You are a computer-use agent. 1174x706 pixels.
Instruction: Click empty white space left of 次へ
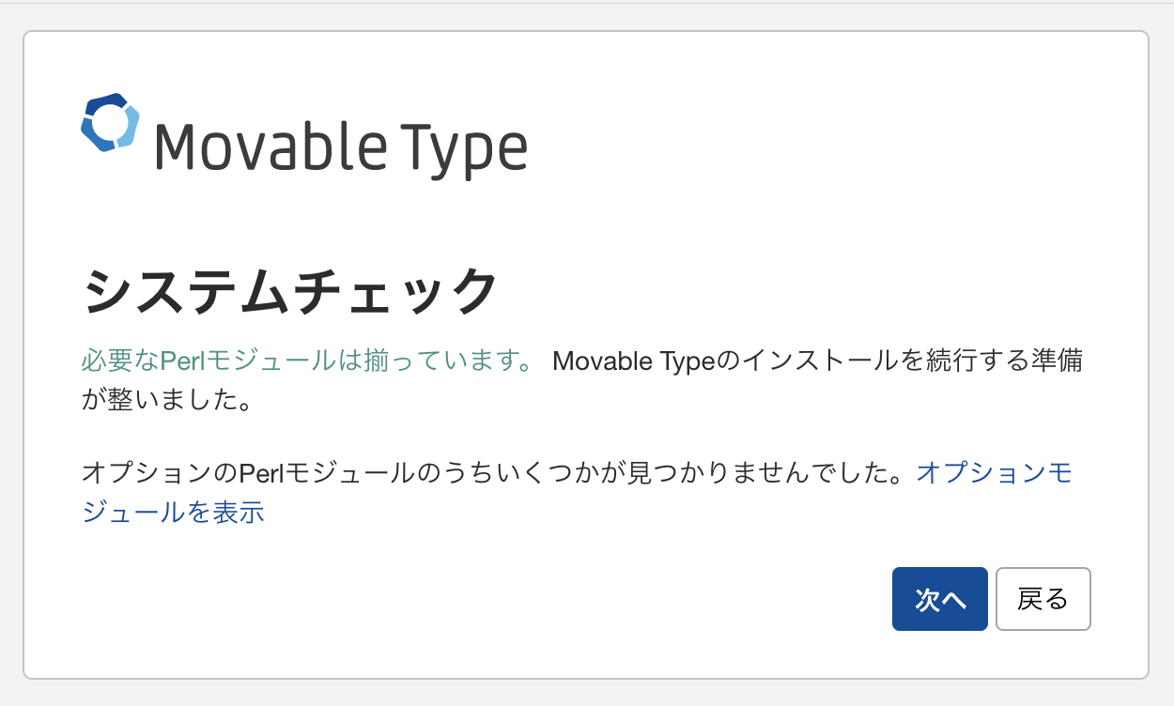pyautogui.click(x=564, y=599)
